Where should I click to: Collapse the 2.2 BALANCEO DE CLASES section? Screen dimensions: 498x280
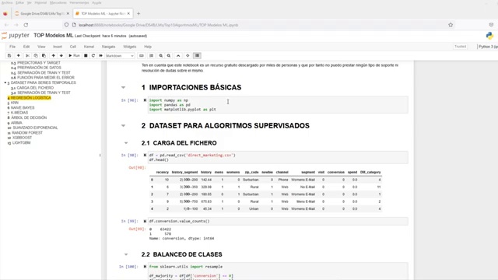tap(126, 254)
